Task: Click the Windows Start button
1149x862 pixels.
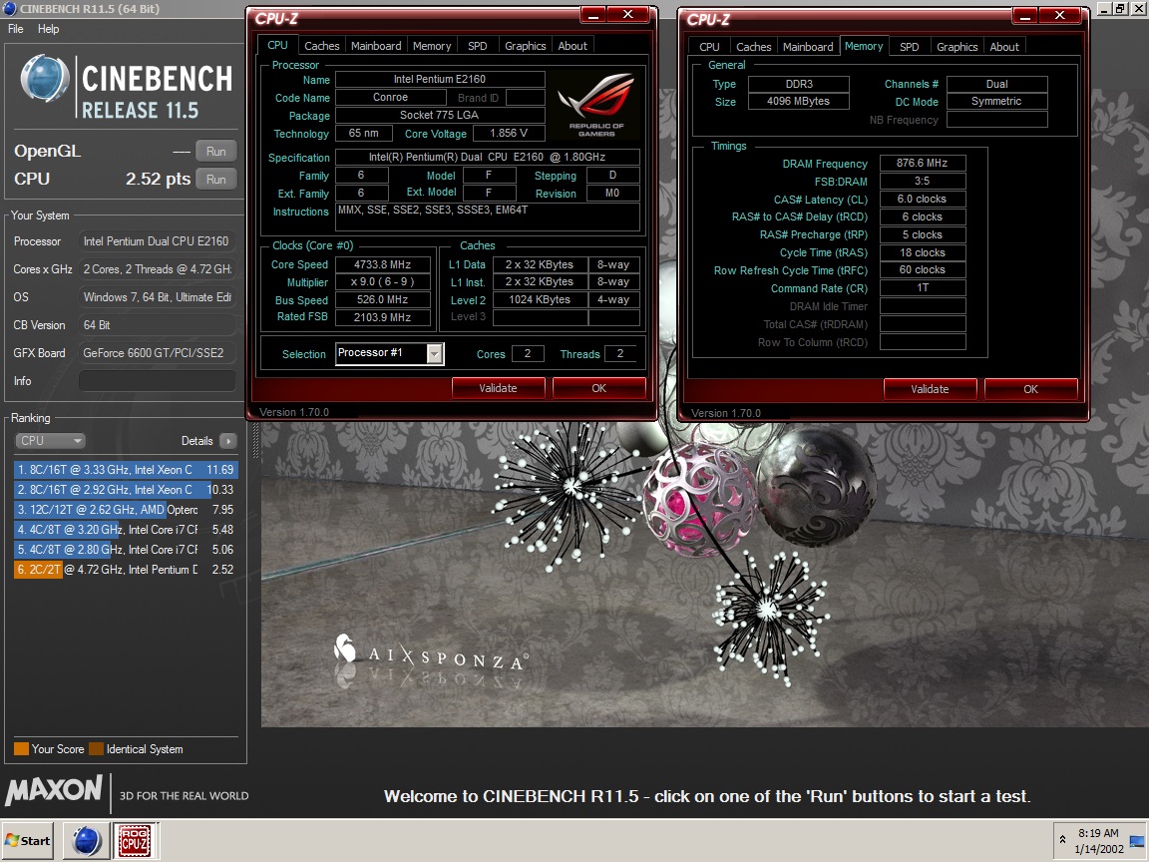Action: point(28,841)
